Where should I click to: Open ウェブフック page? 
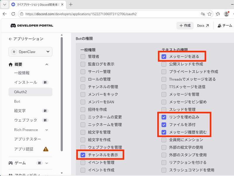pos(25,120)
